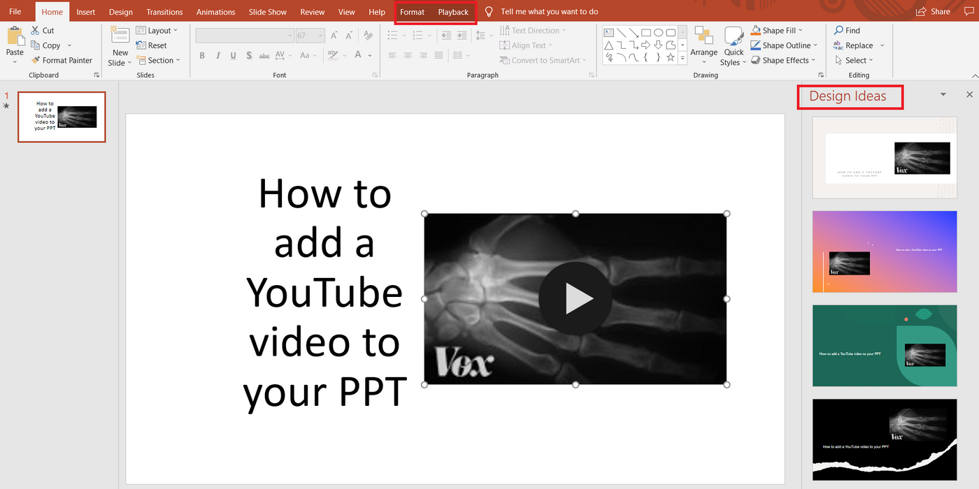Toggle underline formatting
This screenshot has width=979, height=489.
tap(233, 56)
